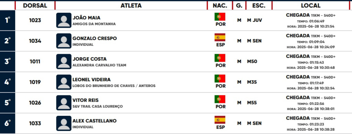Sort by the ATLETA column header
352x134 pixels.
(x=131, y=5)
